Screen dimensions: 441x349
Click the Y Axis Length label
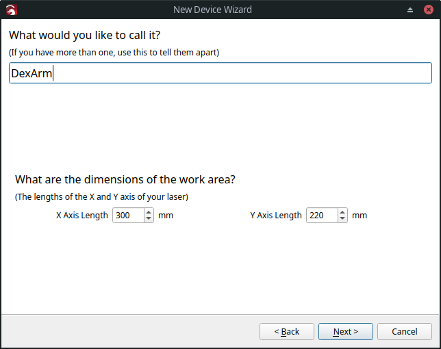[x=276, y=216]
